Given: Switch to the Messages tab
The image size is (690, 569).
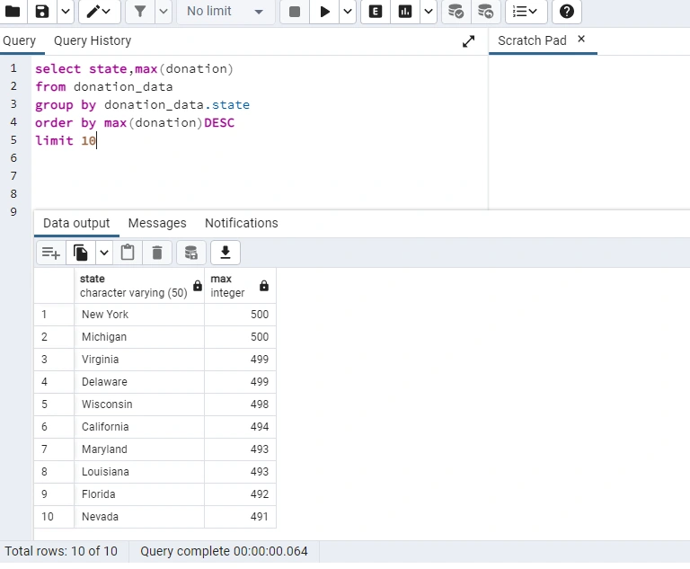Looking at the screenshot, I should point(157,223).
